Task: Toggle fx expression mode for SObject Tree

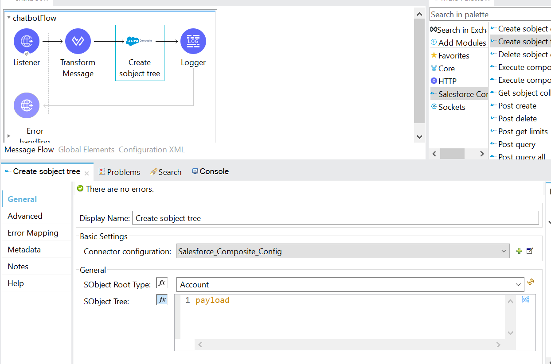Action: click(162, 300)
